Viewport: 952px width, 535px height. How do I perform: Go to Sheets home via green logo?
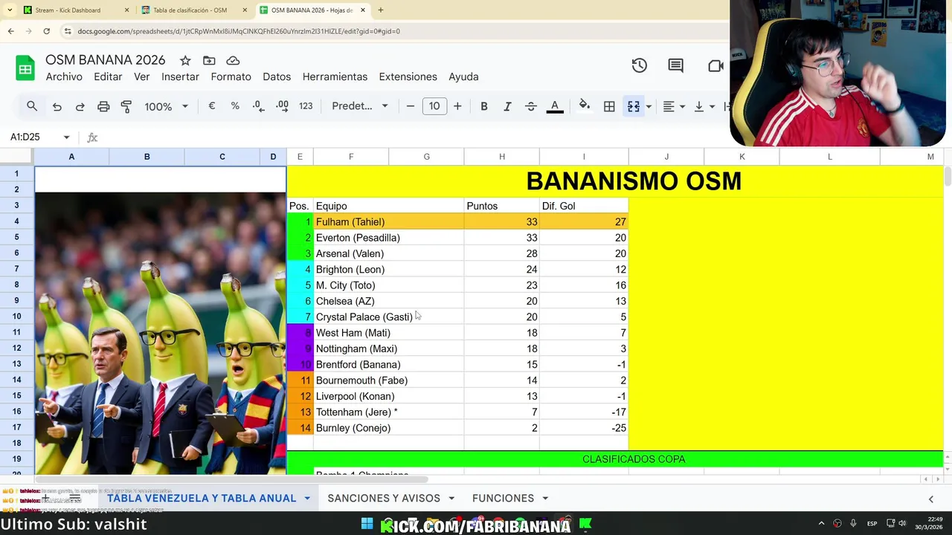point(25,68)
